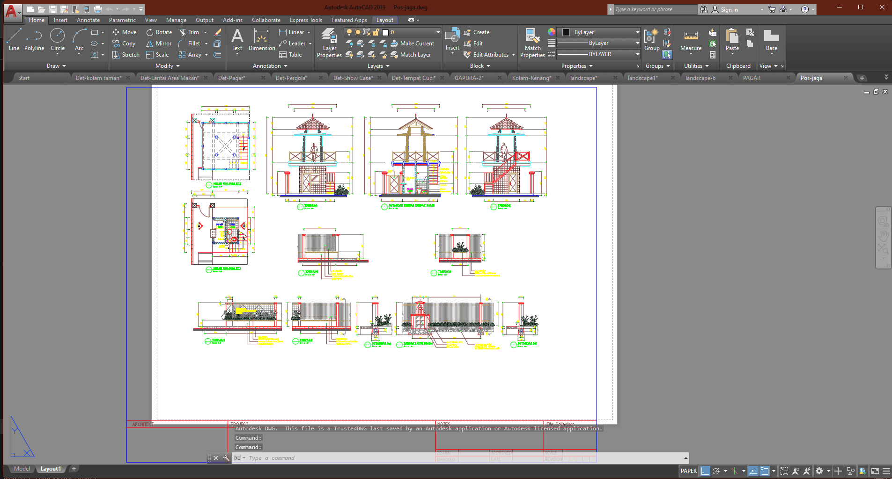Open the layer selection dropdown
This screenshot has height=479, width=892.
[x=438, y=32]
